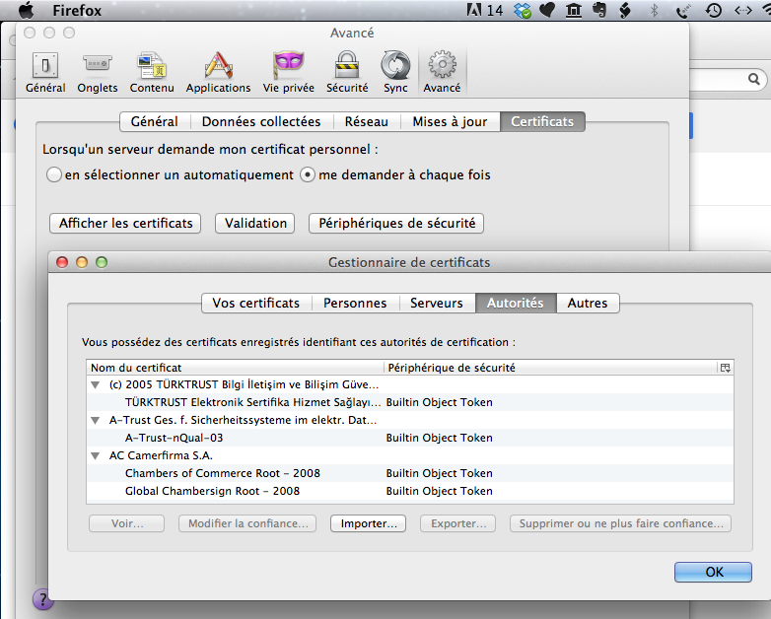Screen dimensions: 771x619
Task: Click the Voir… button
Action: click(127, 523)
